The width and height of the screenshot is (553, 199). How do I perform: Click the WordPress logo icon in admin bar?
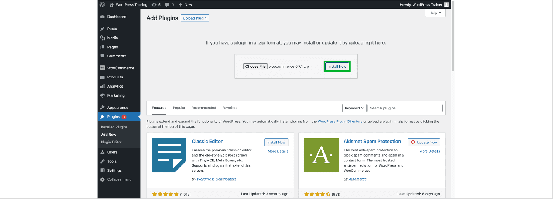102,5
